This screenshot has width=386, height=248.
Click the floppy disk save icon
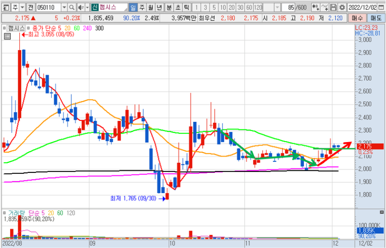pos(333,8)
